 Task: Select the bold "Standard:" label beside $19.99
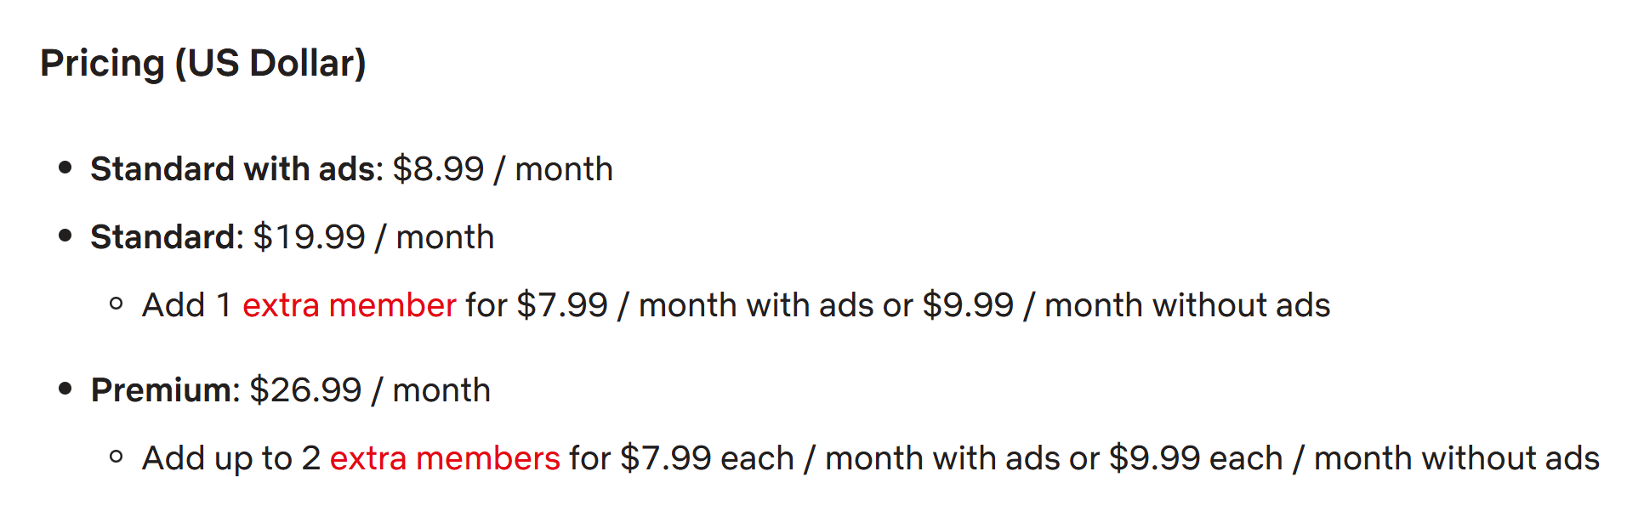(167, 237)
